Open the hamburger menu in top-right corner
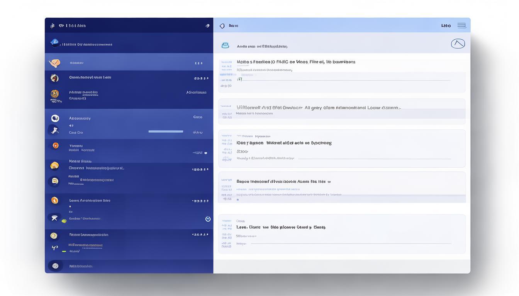This screenshot has width=519, height=296. (461, 26)
